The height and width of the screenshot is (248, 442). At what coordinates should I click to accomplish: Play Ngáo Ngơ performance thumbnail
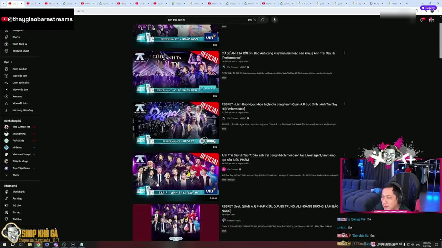176,36
